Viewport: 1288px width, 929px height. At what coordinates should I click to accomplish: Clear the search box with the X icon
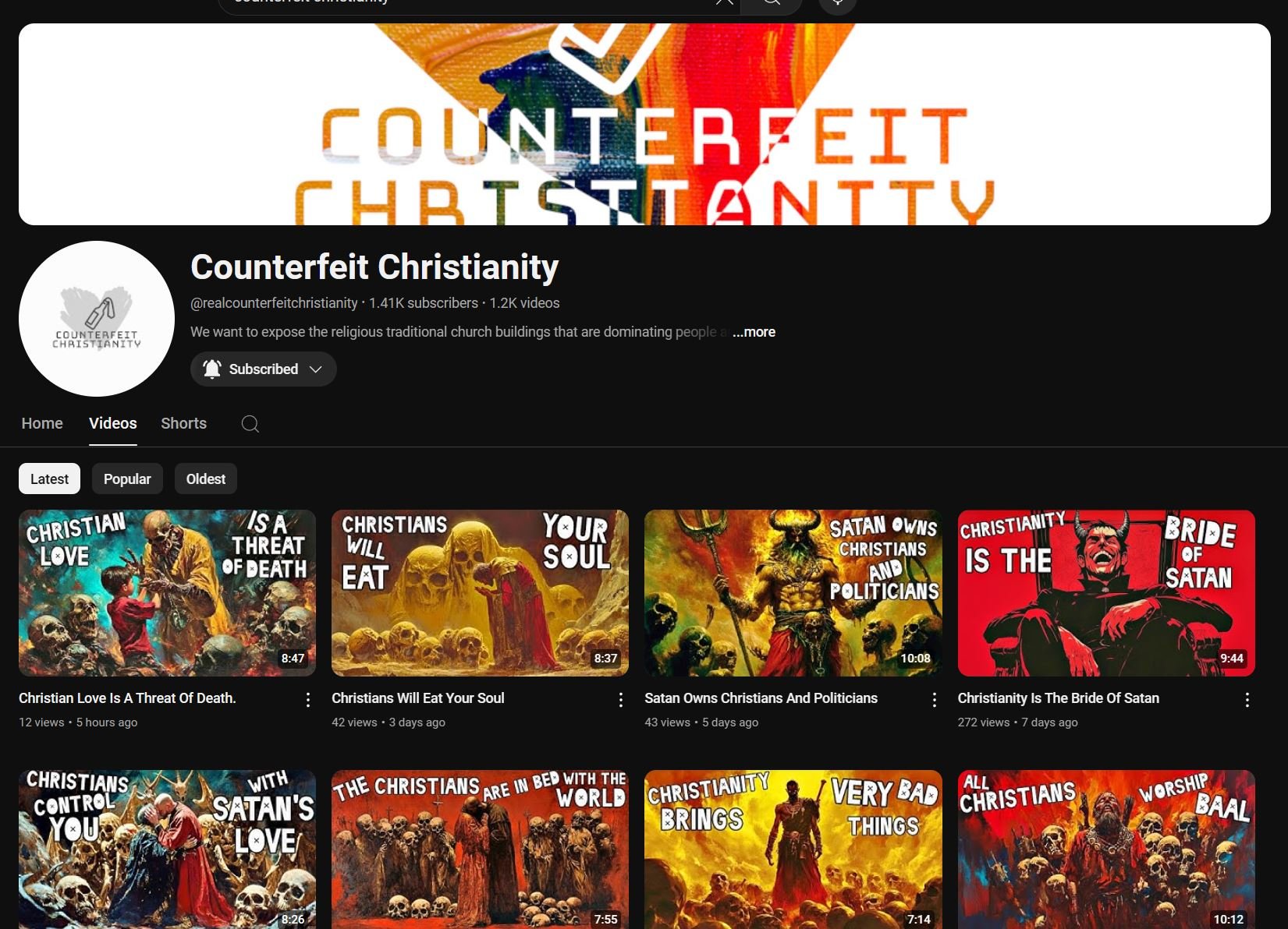[x=724, y=2]
